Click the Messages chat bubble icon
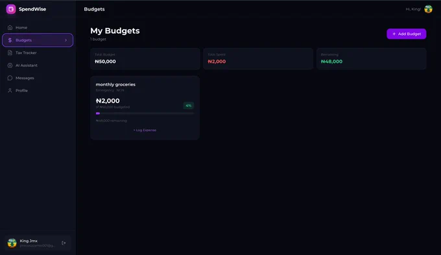The height and width of the screenshot is (255, 441). tap(10, 78)
